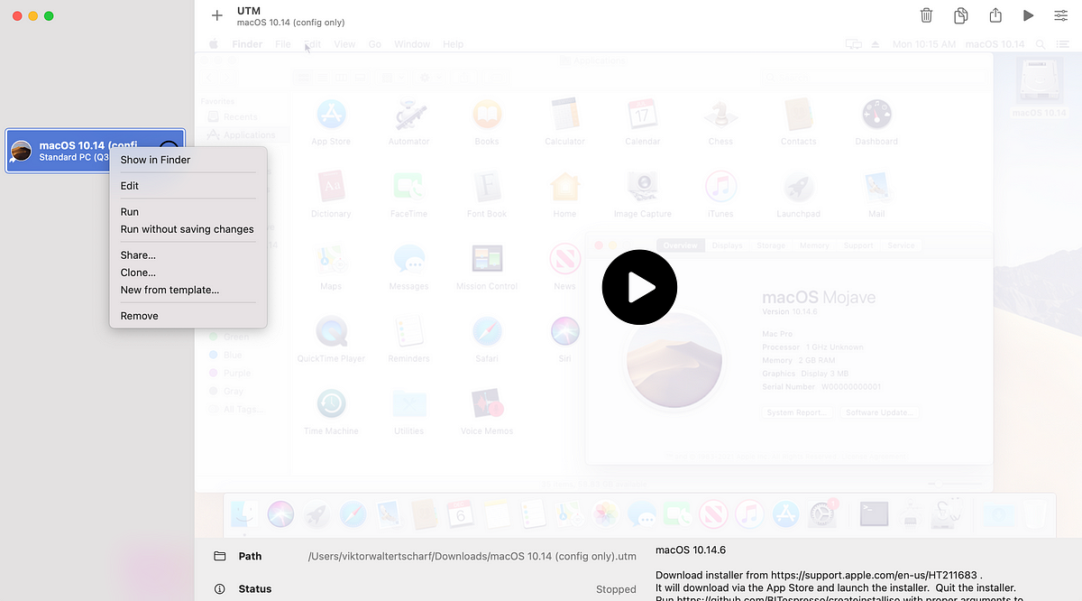Click Time Machine icon in VM preview
Viewport: 1082px width, 601px height.
click(331, 404)
